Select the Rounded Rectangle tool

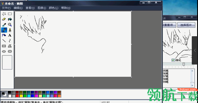point(10,51)
